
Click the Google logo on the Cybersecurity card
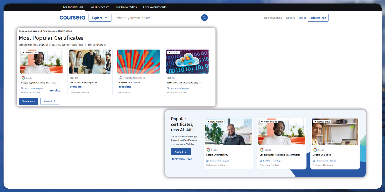(208, 150)
